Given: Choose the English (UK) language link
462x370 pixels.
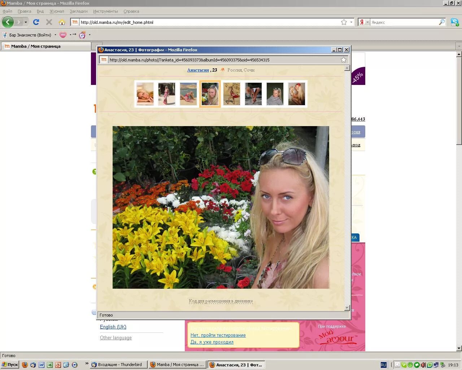Looking at the screenshot, I should coord(113,327).
